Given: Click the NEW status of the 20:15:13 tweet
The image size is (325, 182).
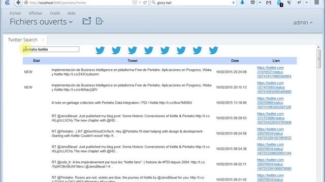Looking at the screenshot, I should click(28, 87).
